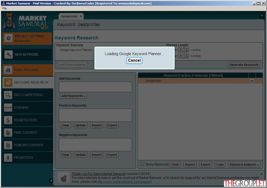Close the bestprinter tab
Viewport: 267px width, 188px height.
(81, 16)
